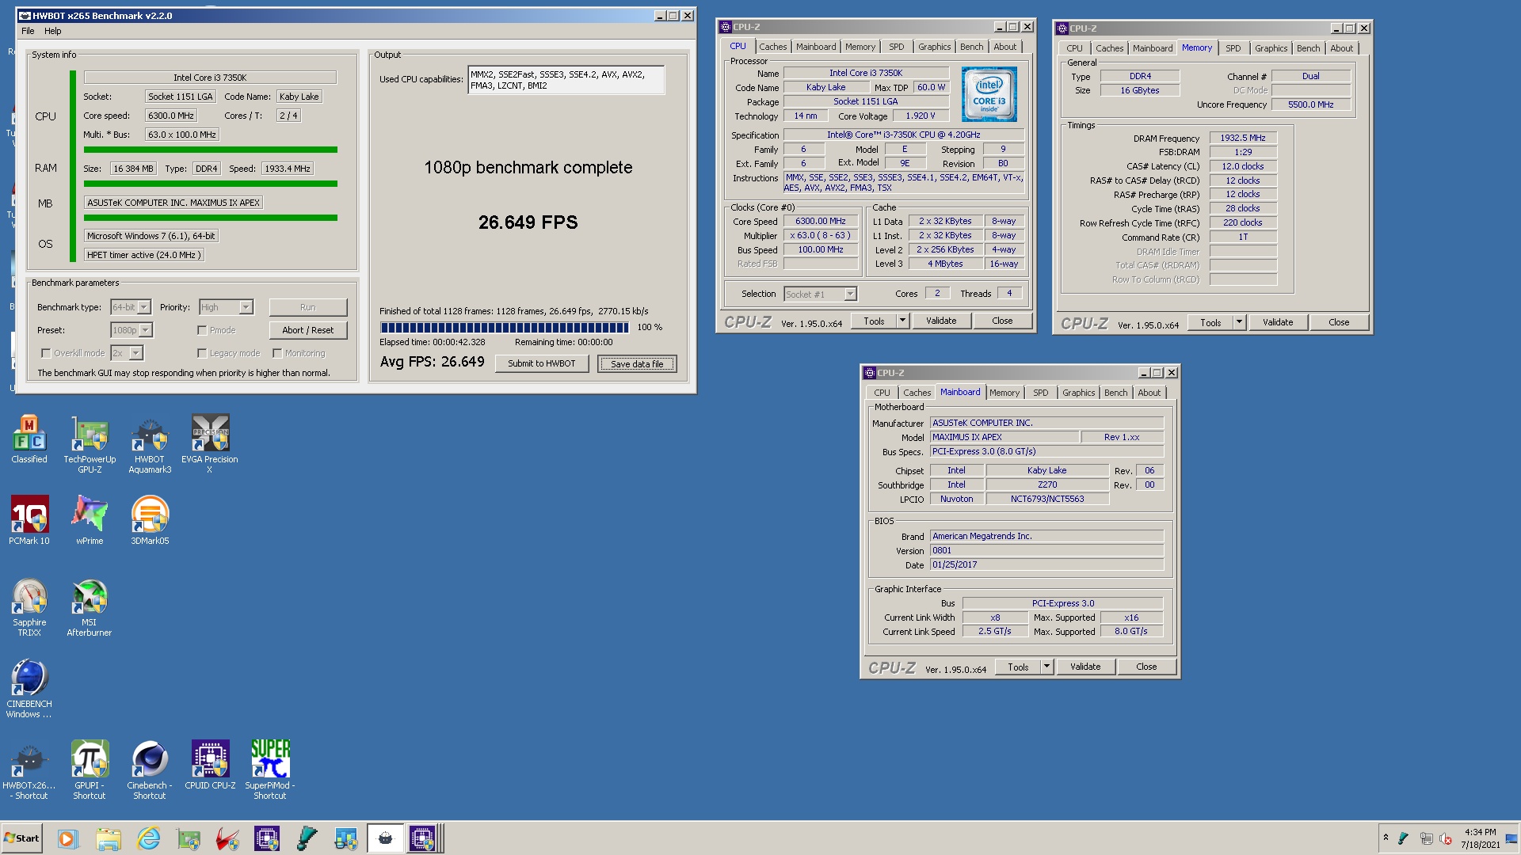This screenshot has width=1521, height=855.
Task: Expand Tools arrow in CPU-Z Memory window
Action: click(1238, 322)
